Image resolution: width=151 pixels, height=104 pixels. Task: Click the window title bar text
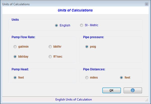(16, 4)
